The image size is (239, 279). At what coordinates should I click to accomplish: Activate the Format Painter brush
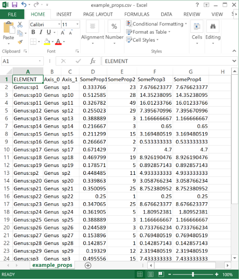(x=20, y=42)
